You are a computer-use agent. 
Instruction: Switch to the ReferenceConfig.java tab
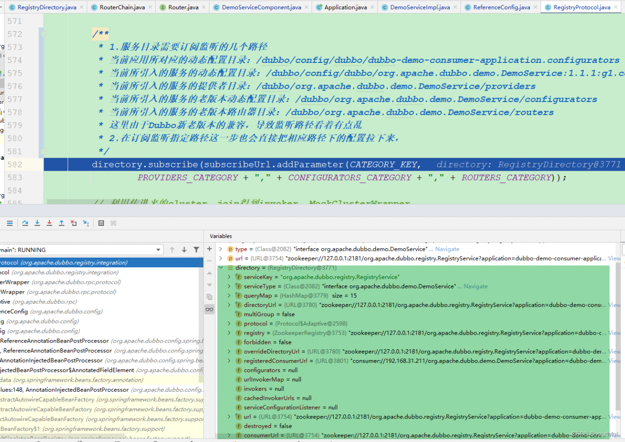point(501,7)
